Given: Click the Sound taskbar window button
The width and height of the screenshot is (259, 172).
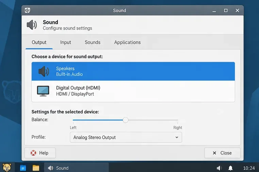Looking at the screenshot, I should click(x=76, y=168).
